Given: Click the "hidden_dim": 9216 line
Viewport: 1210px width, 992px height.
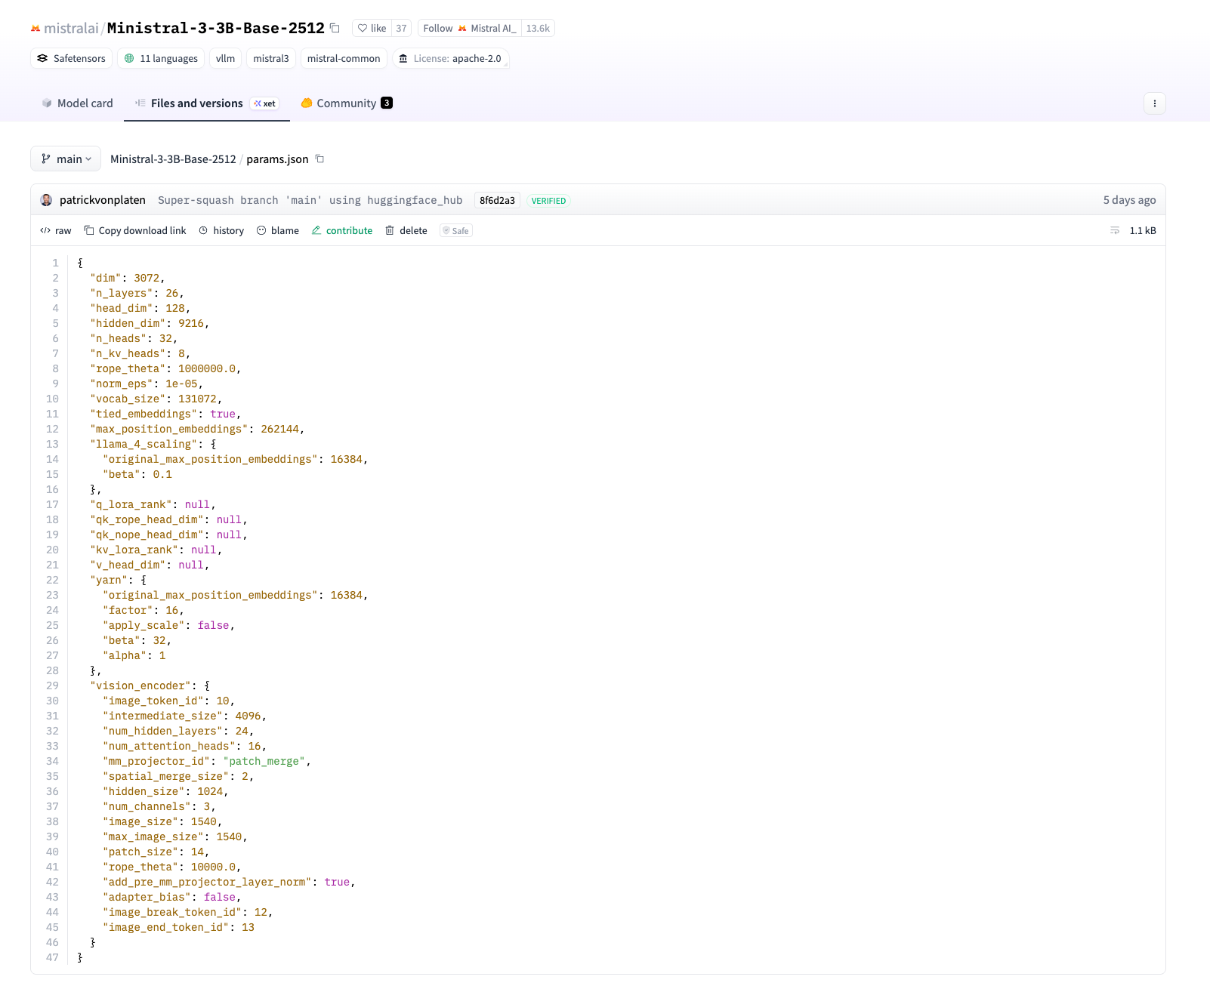Looking at the screenshot, I should pyautogui.click(x=150, y=323).
